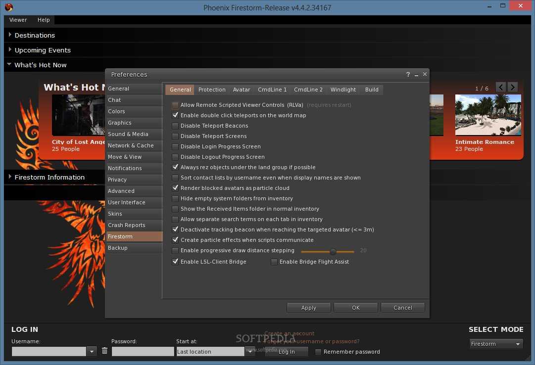Open the Username dropdown arrow
The image size is (535, 365).
click(92, 351)
